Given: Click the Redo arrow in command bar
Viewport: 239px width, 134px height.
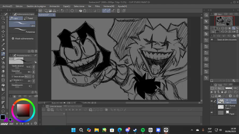Looking at the screenshot, I should 66,11.
